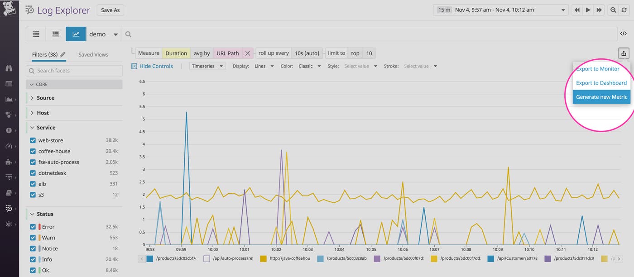Image resolution: width=634 pixels, height=277 pixels.
Task: Uncheck the dotnetdesk service filter
Action: tap(32, 173)
